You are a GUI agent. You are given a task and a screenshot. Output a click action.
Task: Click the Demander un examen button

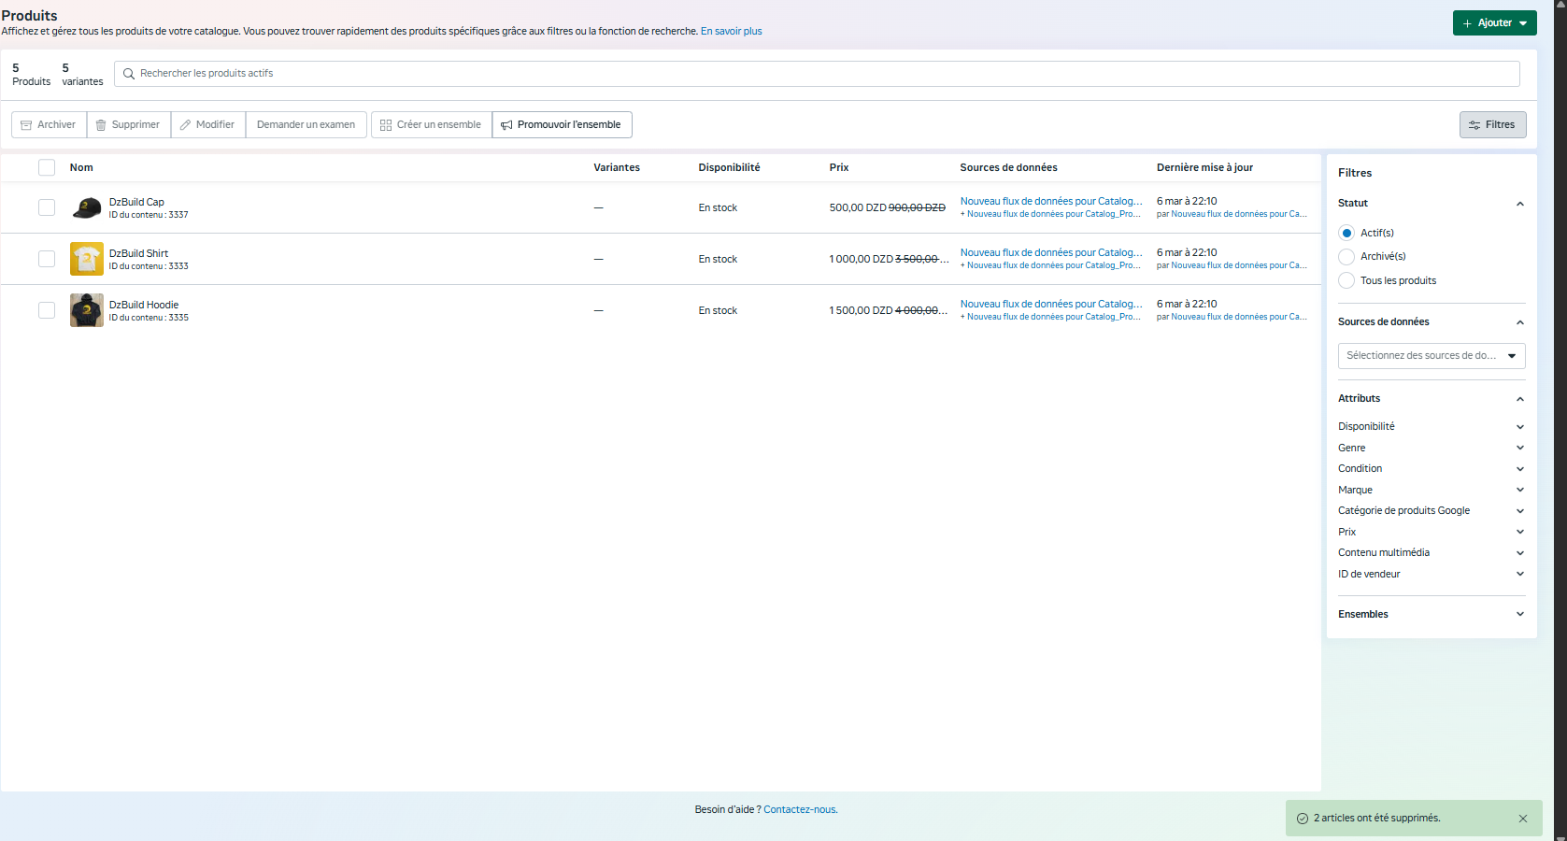(306, 125)
